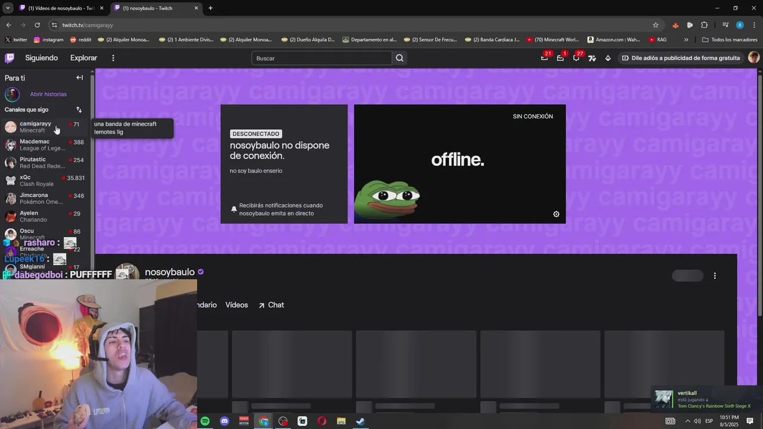Expand the hidden bookmarks chevron

pos(686,40)
